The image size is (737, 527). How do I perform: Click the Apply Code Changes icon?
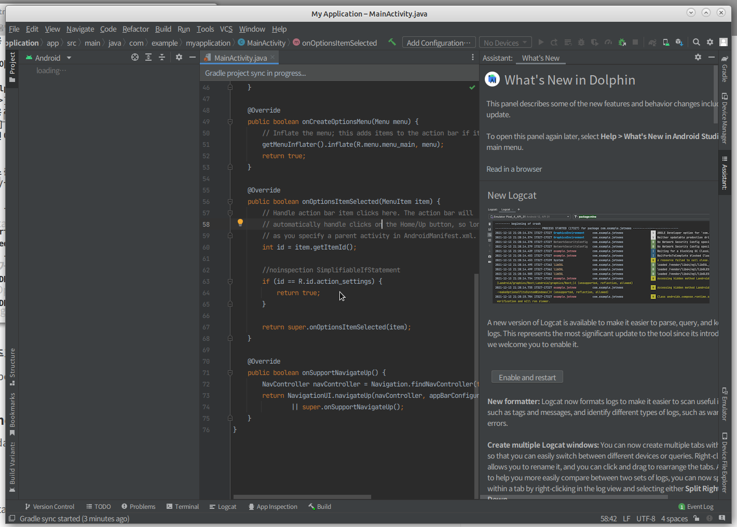568,43
